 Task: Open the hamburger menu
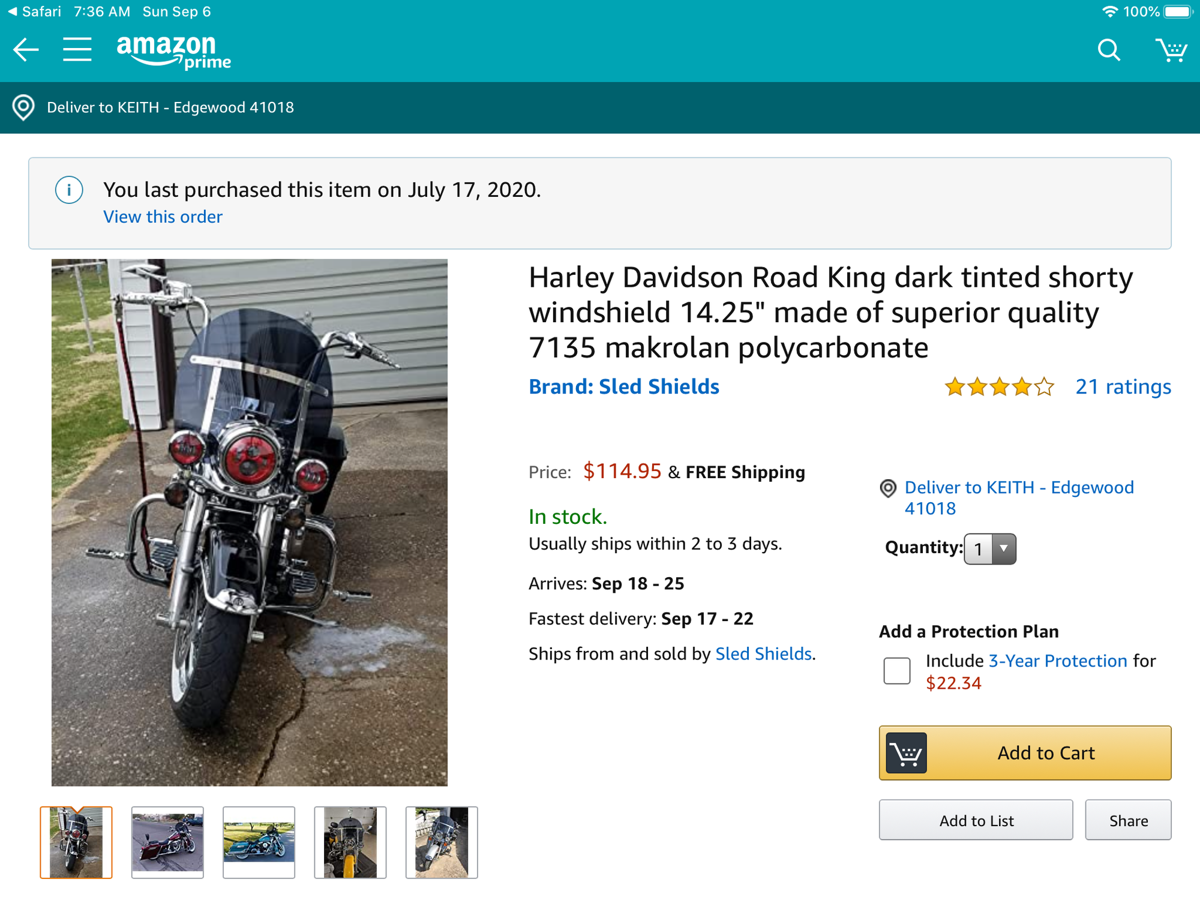point(77,50)
